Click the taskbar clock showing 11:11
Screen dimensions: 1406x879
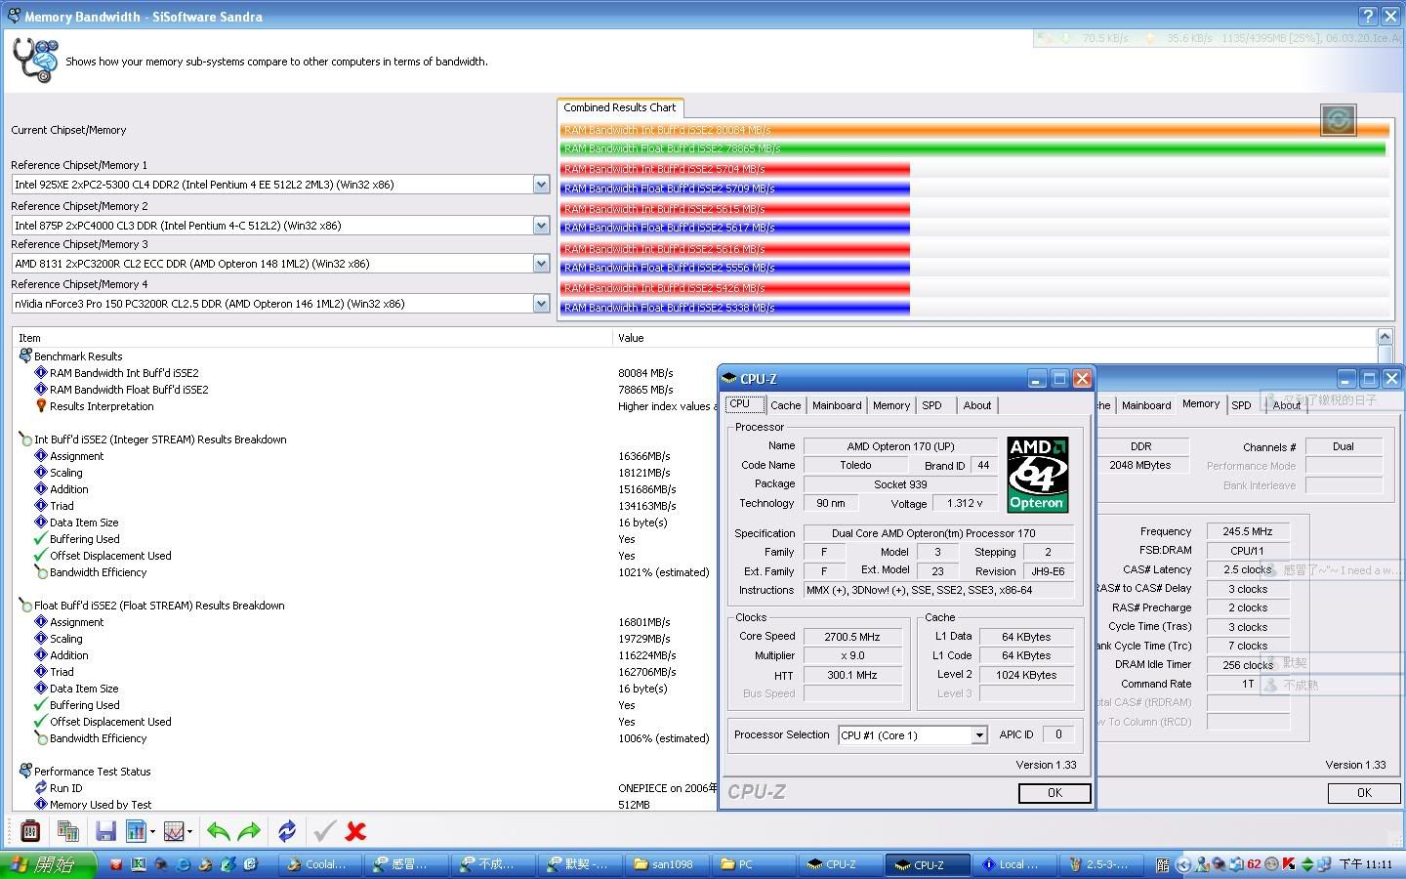(1365, 864)
